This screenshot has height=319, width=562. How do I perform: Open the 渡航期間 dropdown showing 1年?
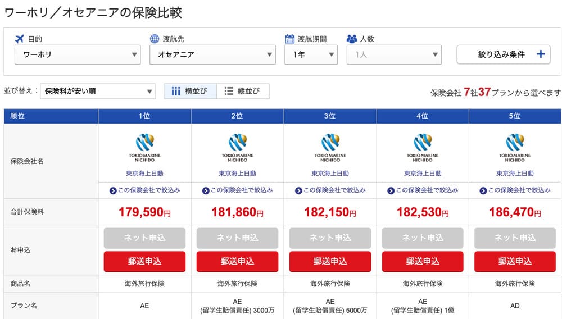[311, 55]
